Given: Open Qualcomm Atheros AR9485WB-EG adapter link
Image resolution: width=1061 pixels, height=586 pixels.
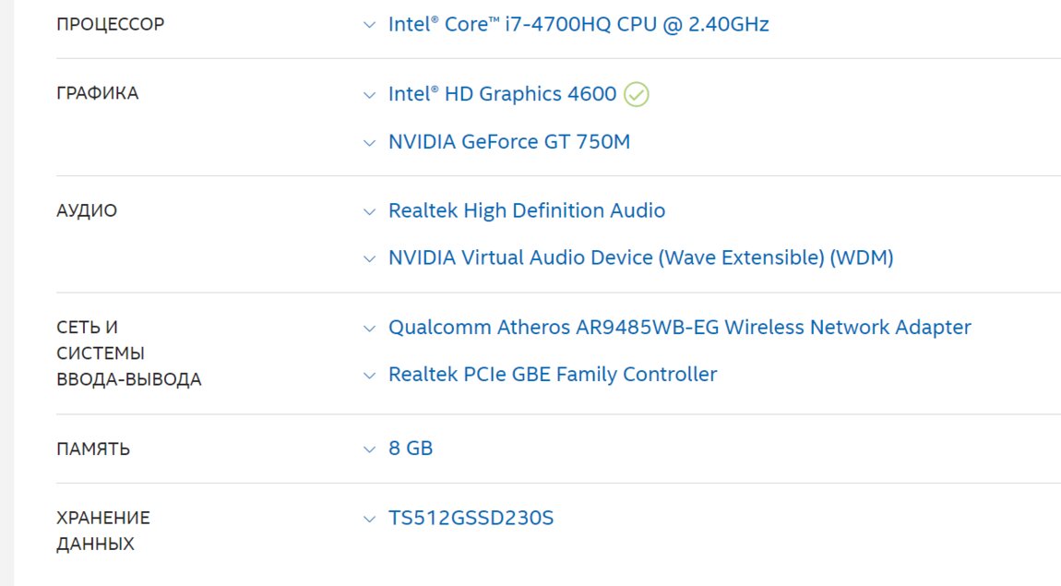Looking at the screenshot, I should pyautogui.click(x=679, y=327).
